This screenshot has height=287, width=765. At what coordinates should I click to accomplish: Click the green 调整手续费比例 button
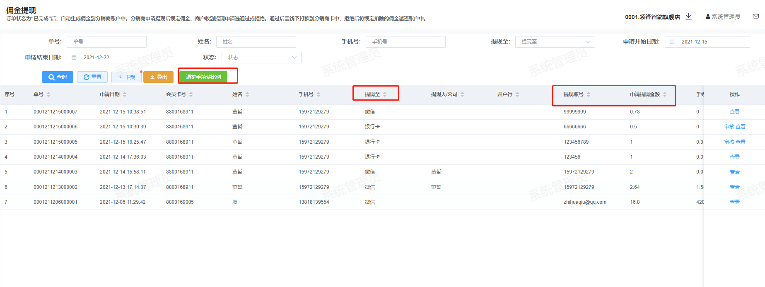203,77
